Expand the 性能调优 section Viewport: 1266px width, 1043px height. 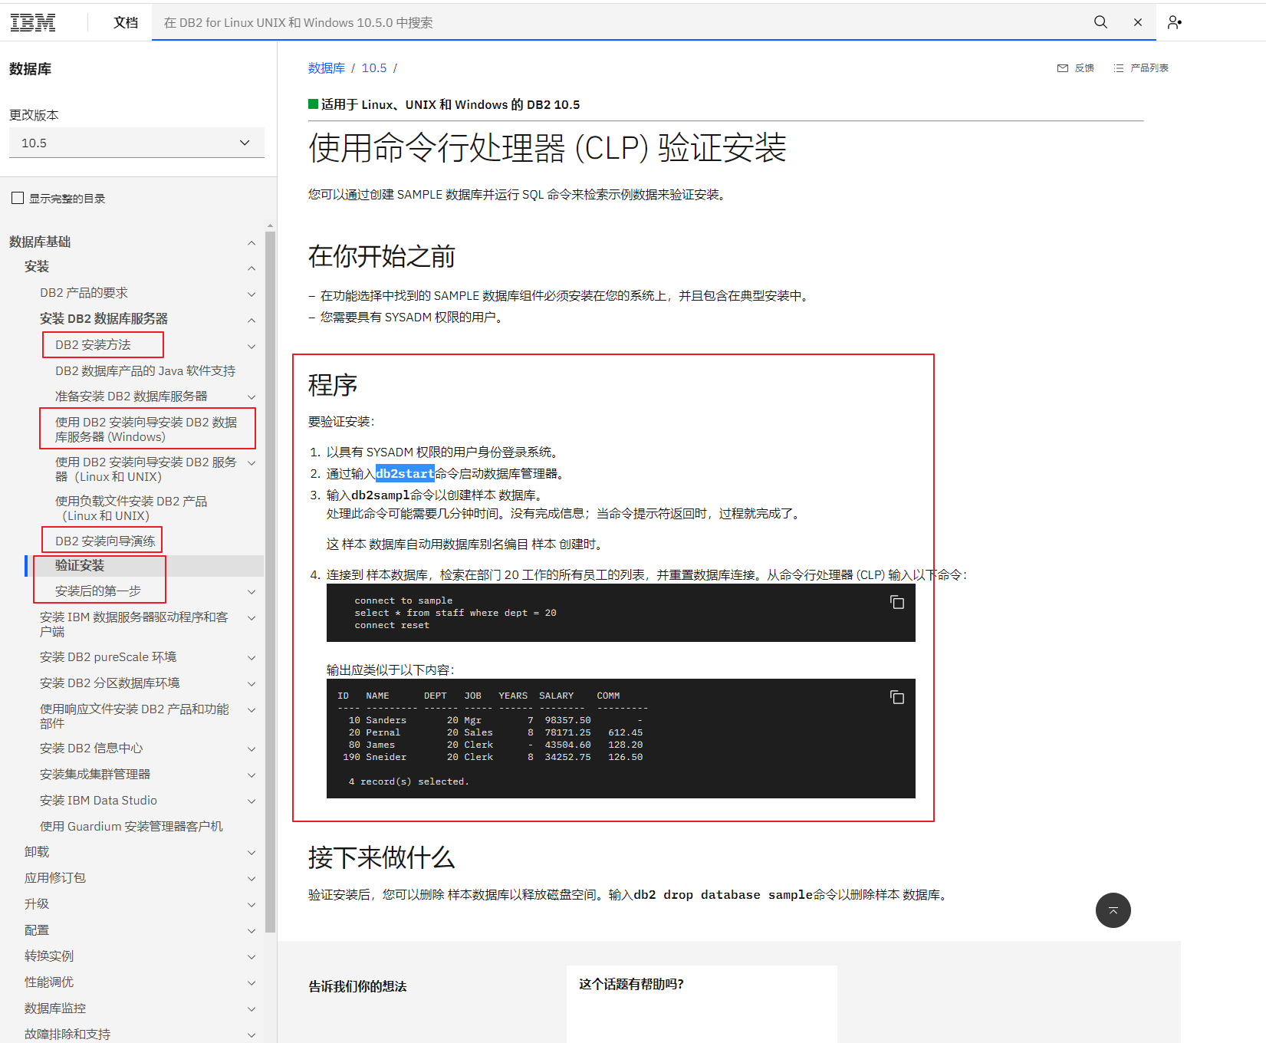click(x=252, y=982)
